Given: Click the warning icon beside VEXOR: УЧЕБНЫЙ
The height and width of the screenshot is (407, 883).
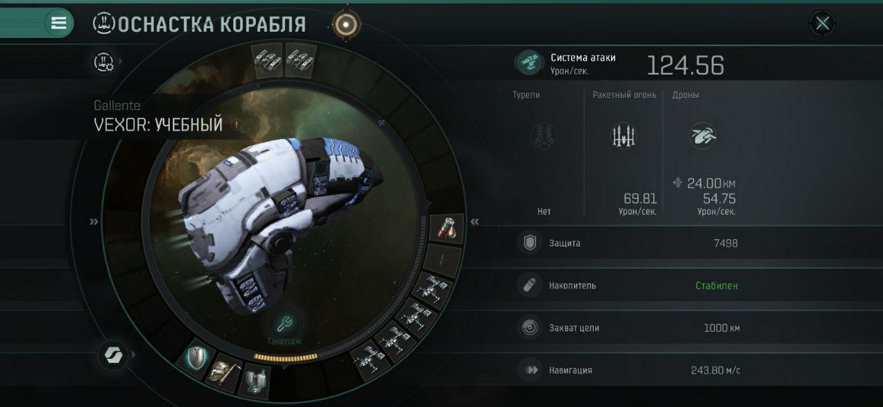Looking at the screenshot, I should click(x=236, y=125).
